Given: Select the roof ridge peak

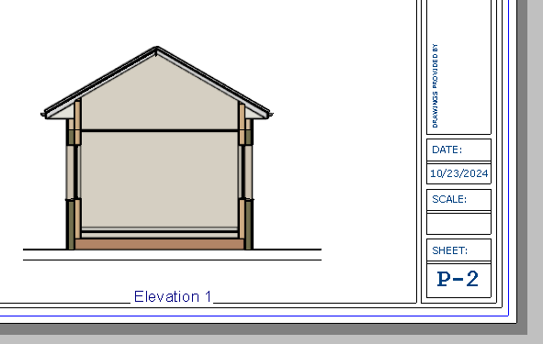Looking at the screenshot, I should (156, 50).
